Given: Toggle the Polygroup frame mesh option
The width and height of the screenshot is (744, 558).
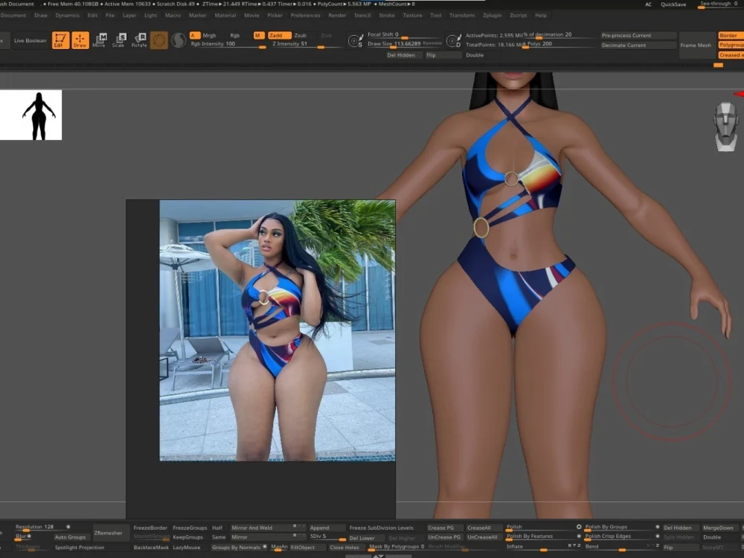Looking at the screenshot, I should coord(731,45).
